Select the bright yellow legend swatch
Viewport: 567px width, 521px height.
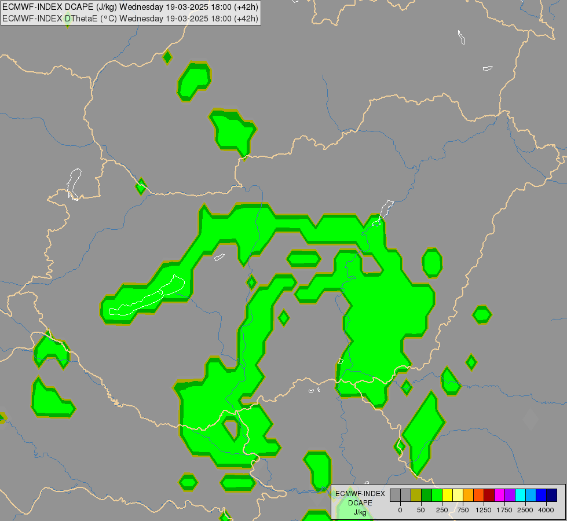coord(448,496)
